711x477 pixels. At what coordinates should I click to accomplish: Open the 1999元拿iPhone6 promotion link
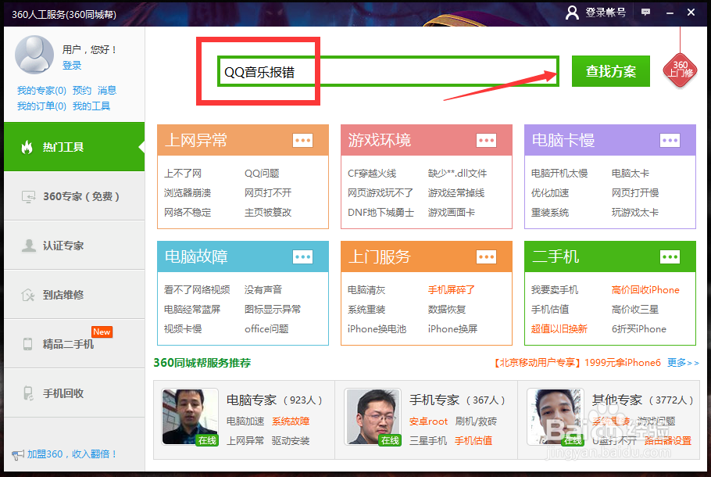coord(623,363)
